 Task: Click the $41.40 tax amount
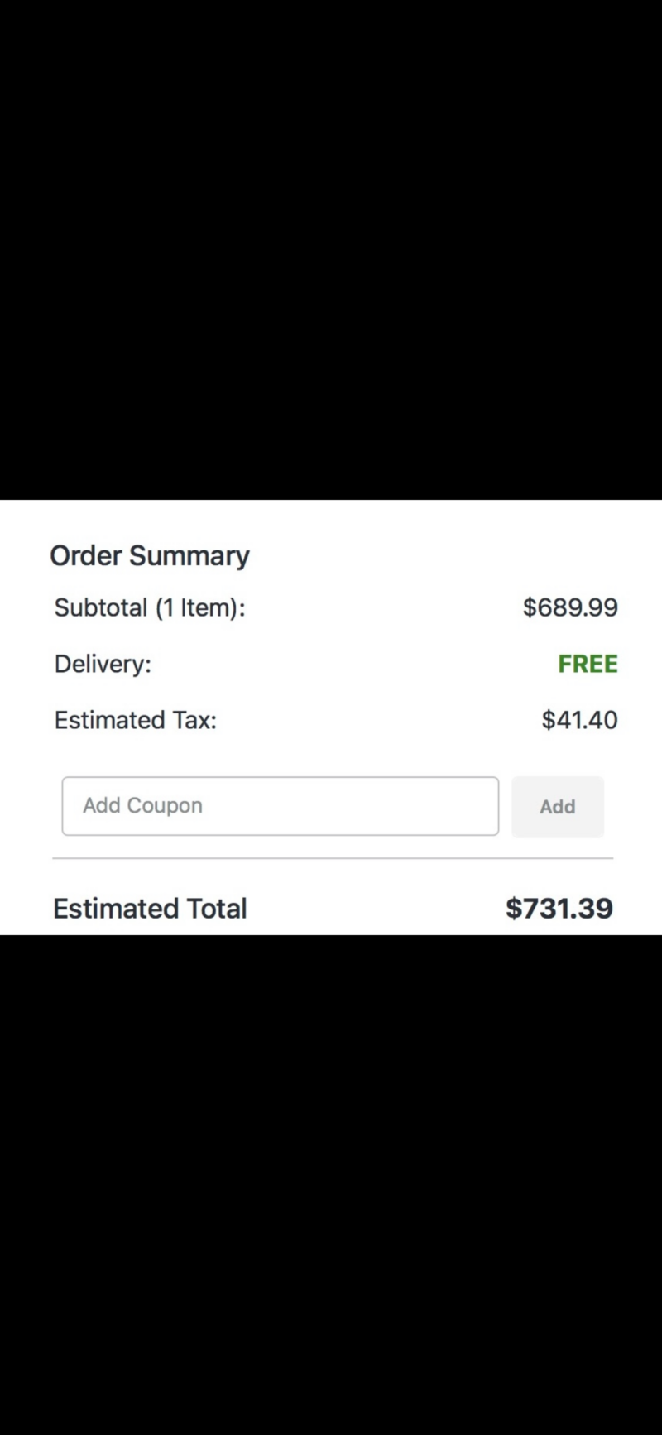tap(580, 720)
